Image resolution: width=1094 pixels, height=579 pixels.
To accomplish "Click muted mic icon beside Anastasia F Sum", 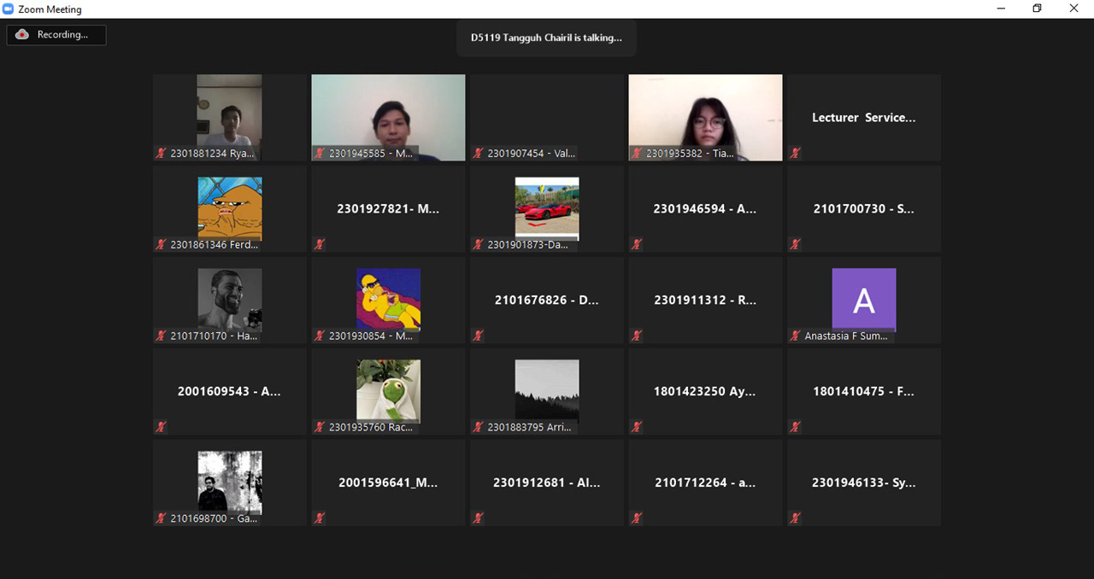I will point(795,336).
